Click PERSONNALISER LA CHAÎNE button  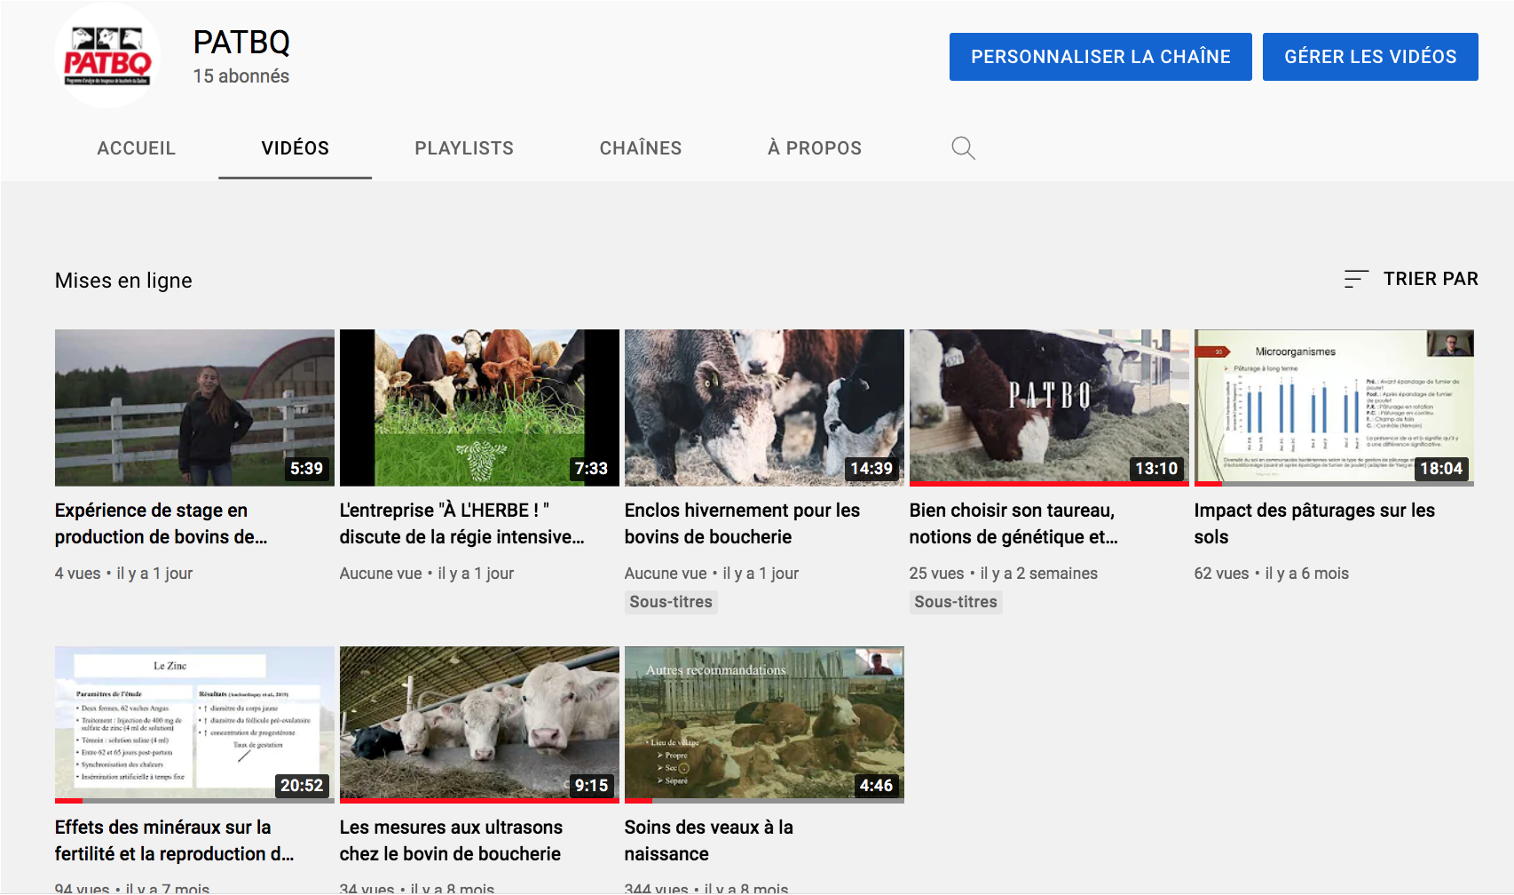point(1100,57)
